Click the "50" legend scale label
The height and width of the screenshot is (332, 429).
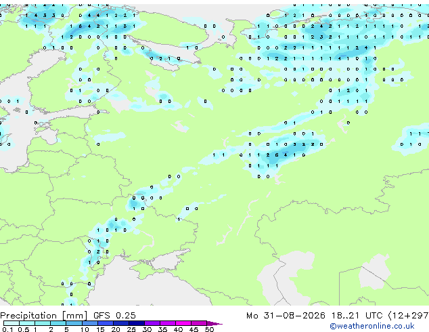pos(210,329)
